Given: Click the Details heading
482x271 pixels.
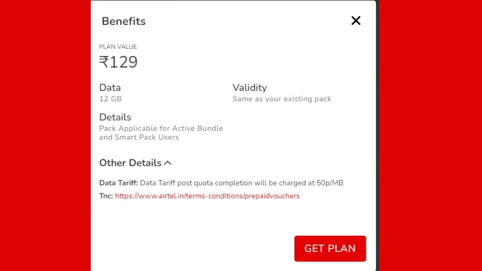Looking at the screenshot, I should coord(115,117).
